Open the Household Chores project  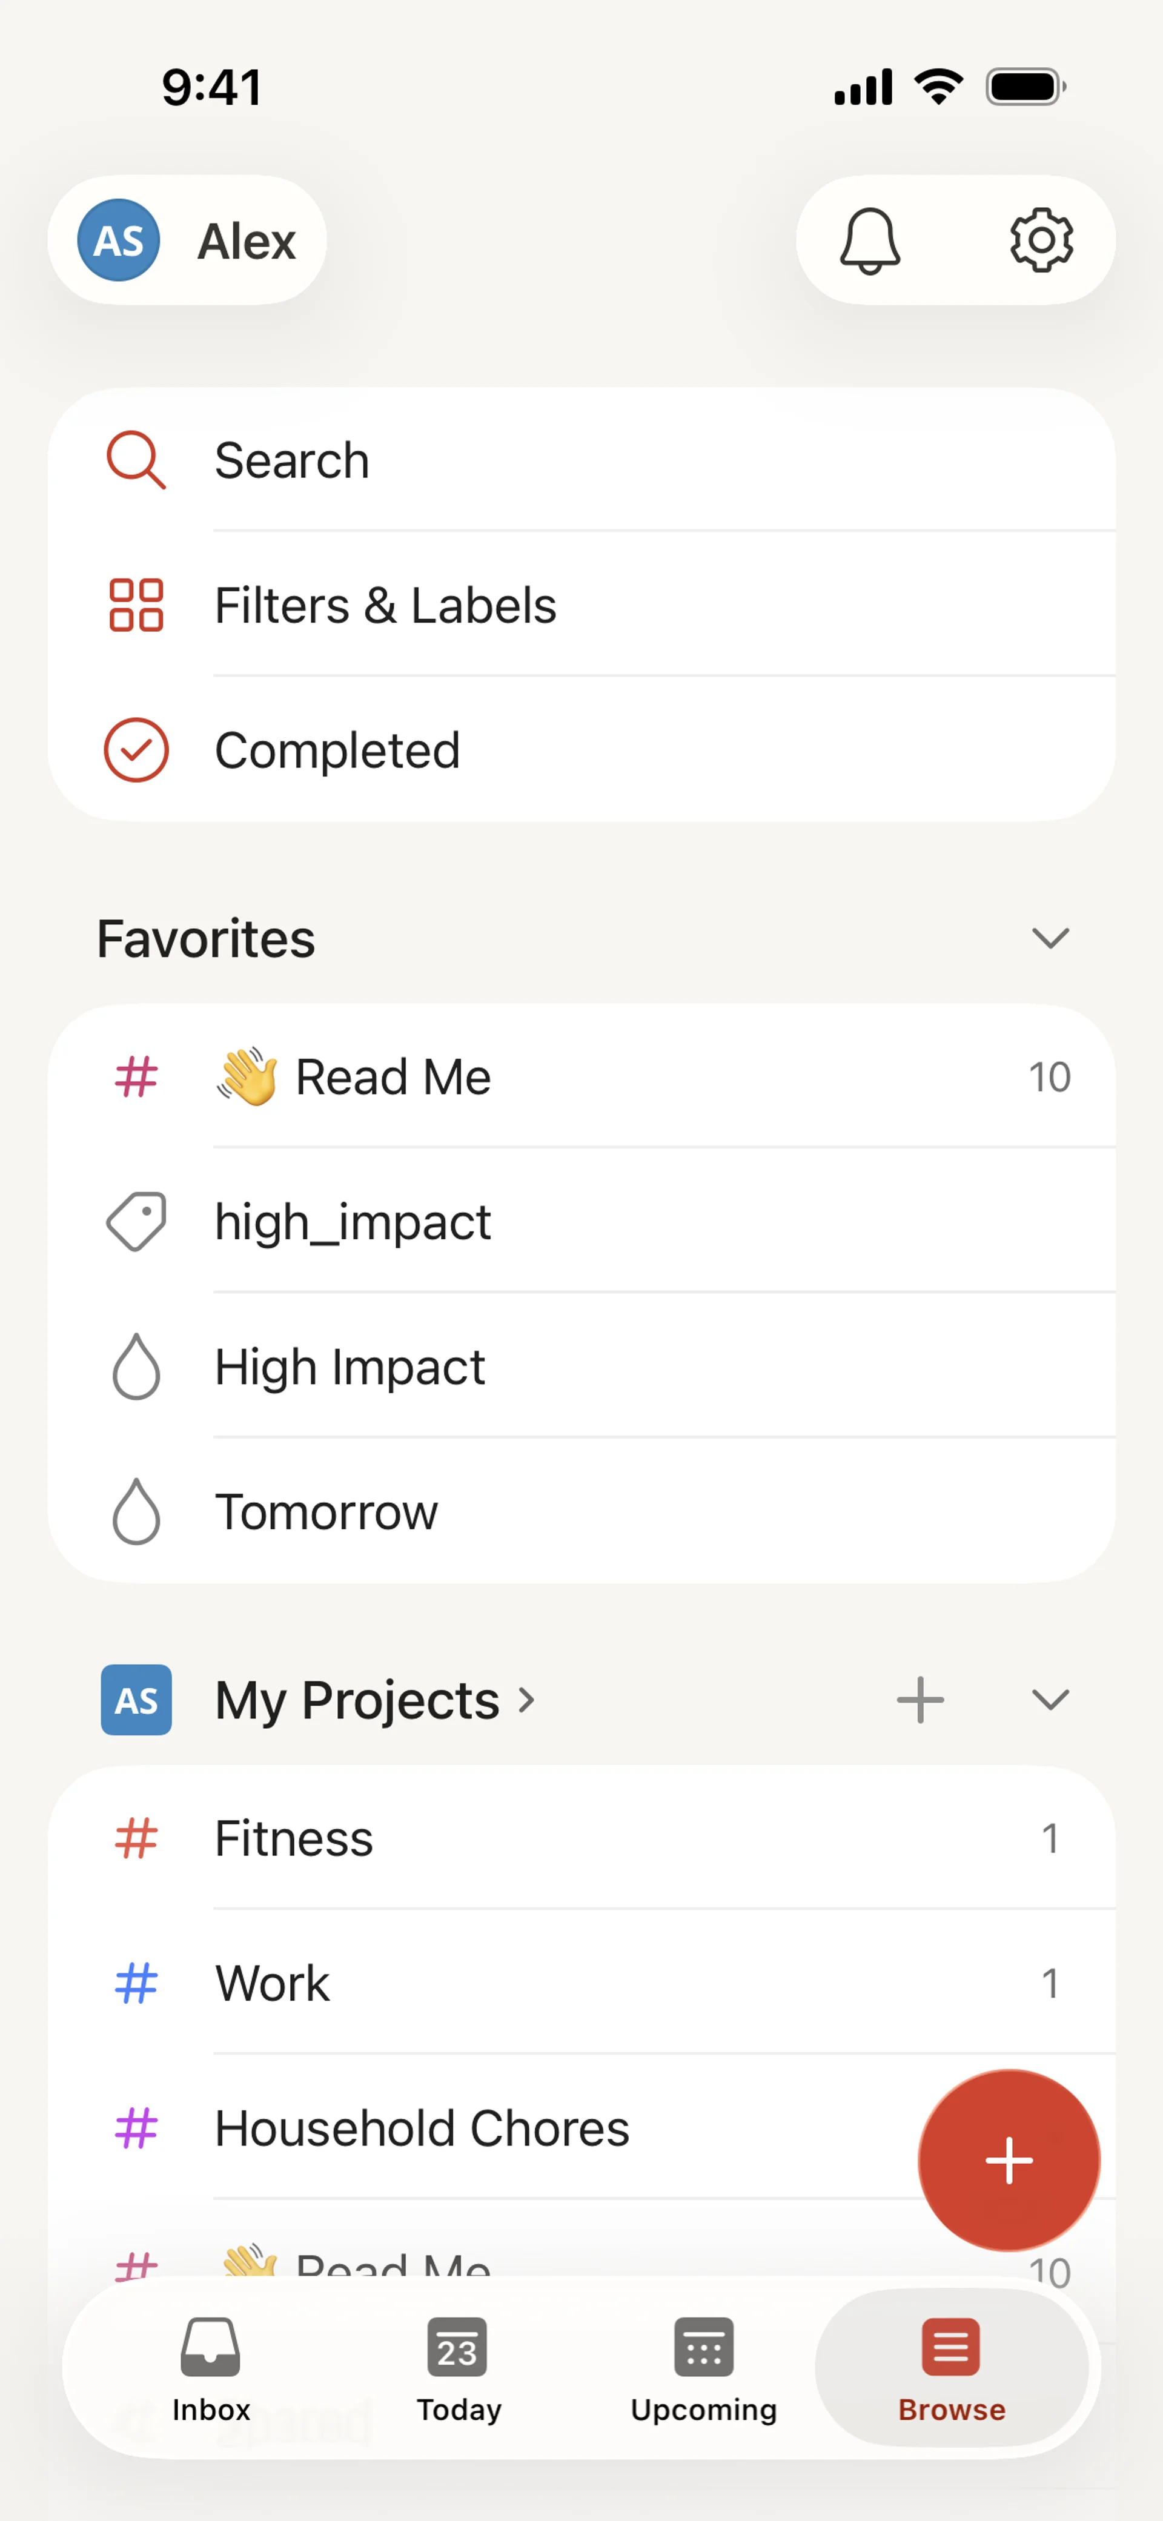(421, 2128)
